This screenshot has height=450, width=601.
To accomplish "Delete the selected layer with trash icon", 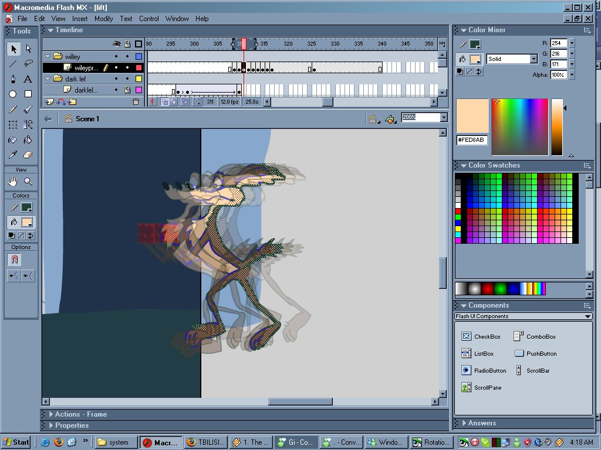I will [x=136, y=102].
